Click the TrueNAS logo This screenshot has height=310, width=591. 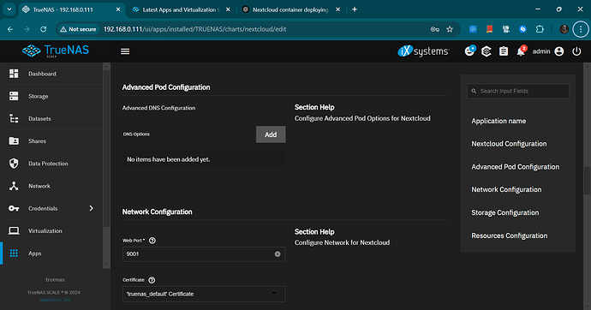click(x=56, y=51)
